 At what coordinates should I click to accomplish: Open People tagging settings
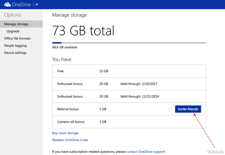click(x=15, y=46)
